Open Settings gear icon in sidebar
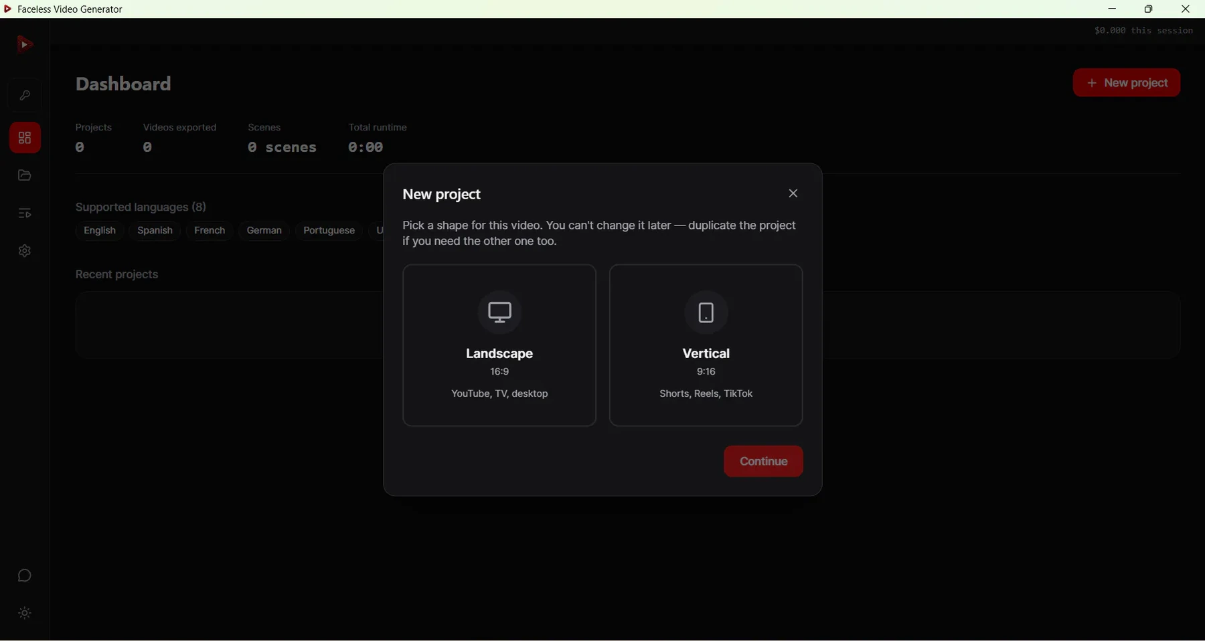The image size is (1205, 641). [25, 252]
